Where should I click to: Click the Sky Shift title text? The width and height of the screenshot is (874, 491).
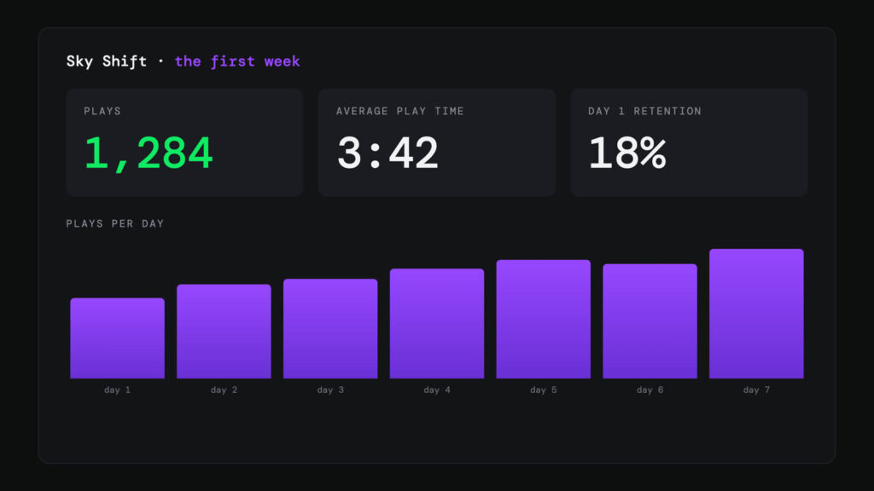click(x=107, y=61)
